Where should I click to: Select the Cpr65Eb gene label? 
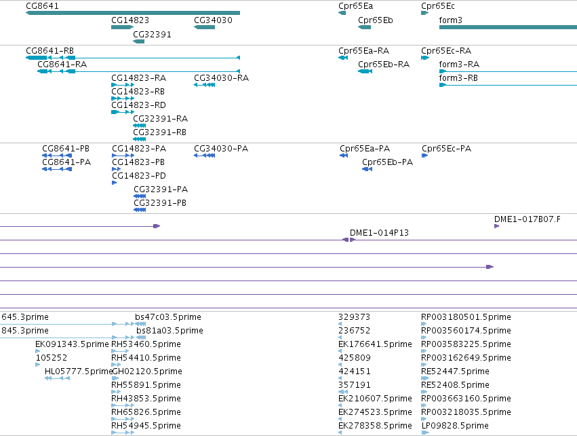pos(376,20)
